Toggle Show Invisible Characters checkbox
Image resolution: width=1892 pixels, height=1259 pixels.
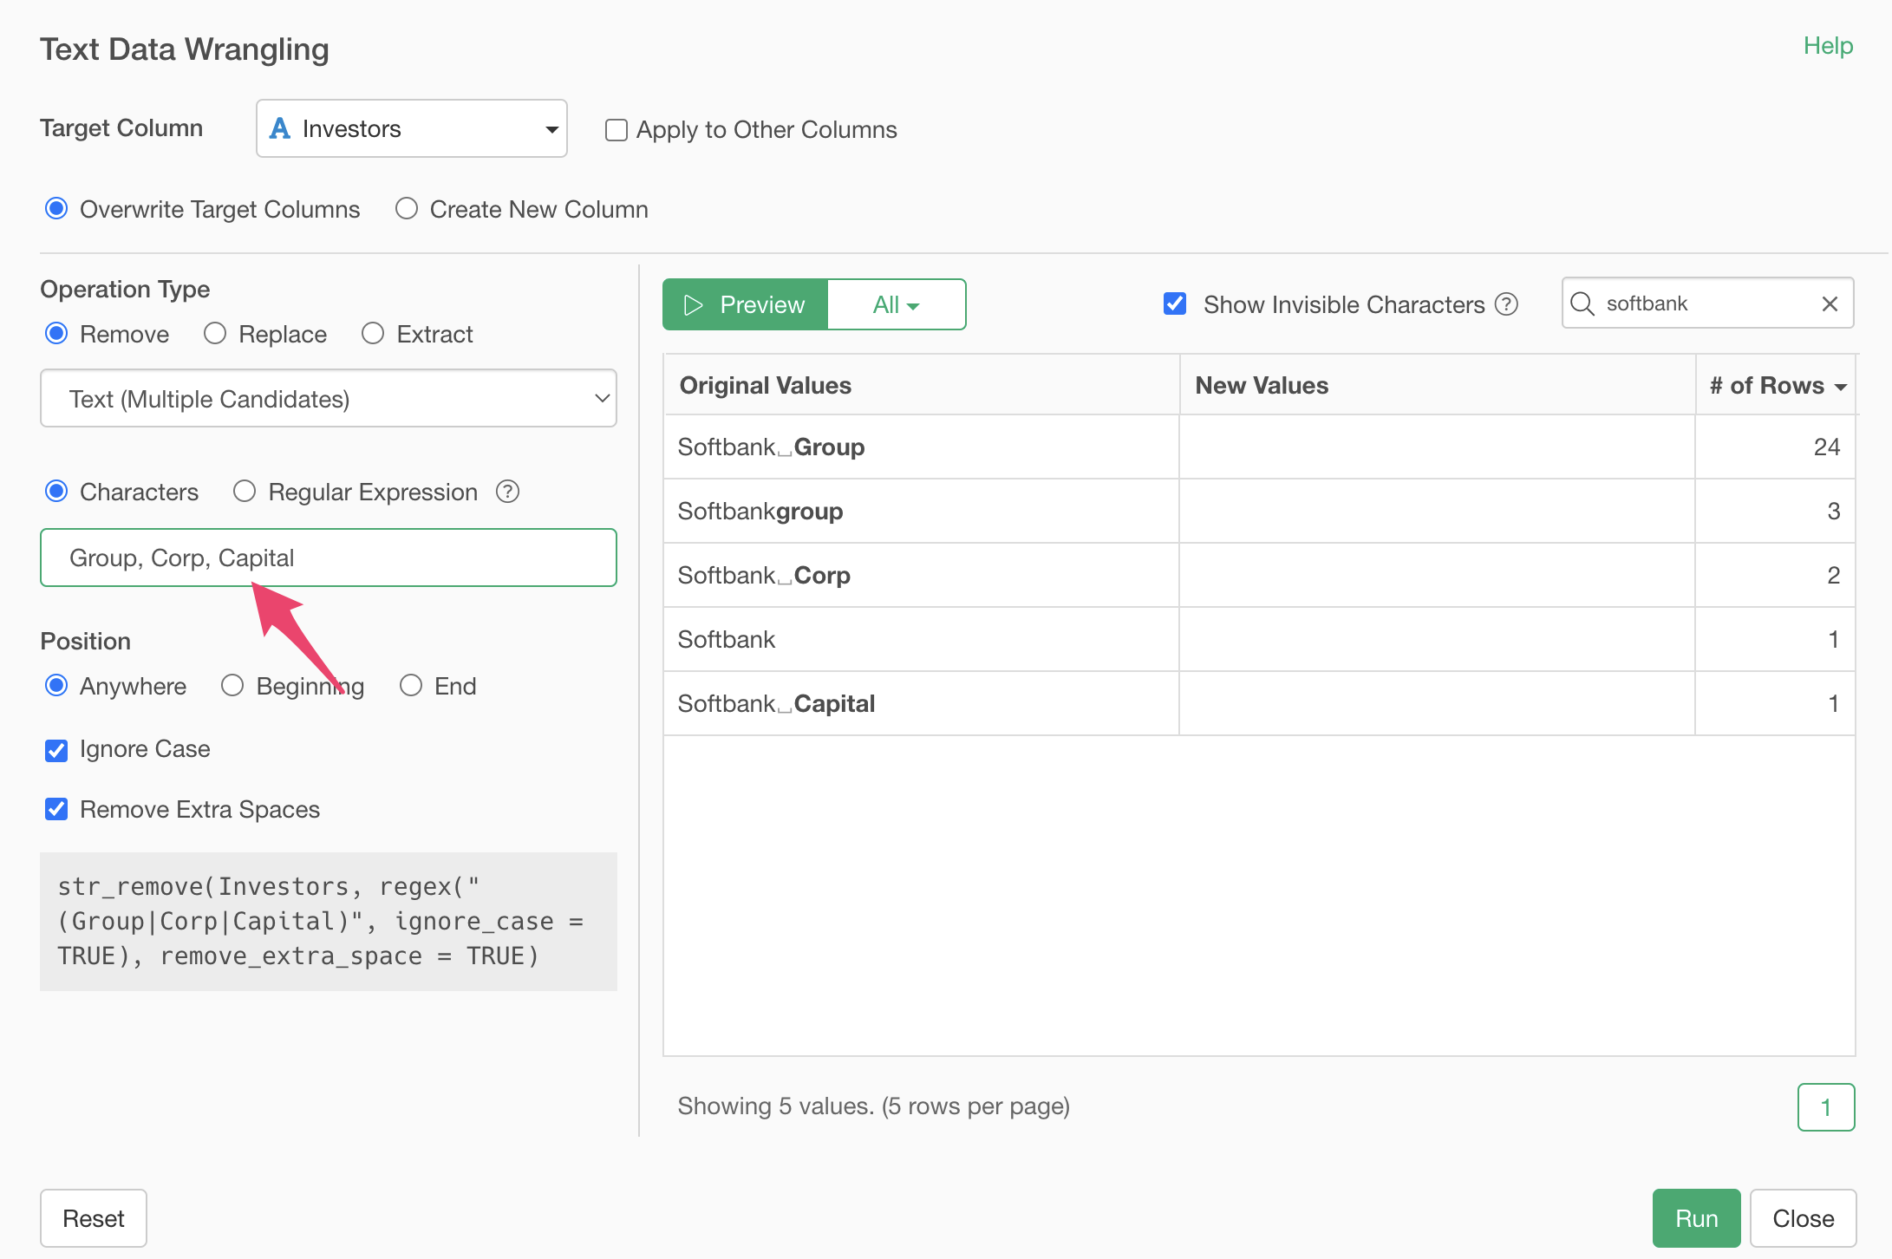1175,304
